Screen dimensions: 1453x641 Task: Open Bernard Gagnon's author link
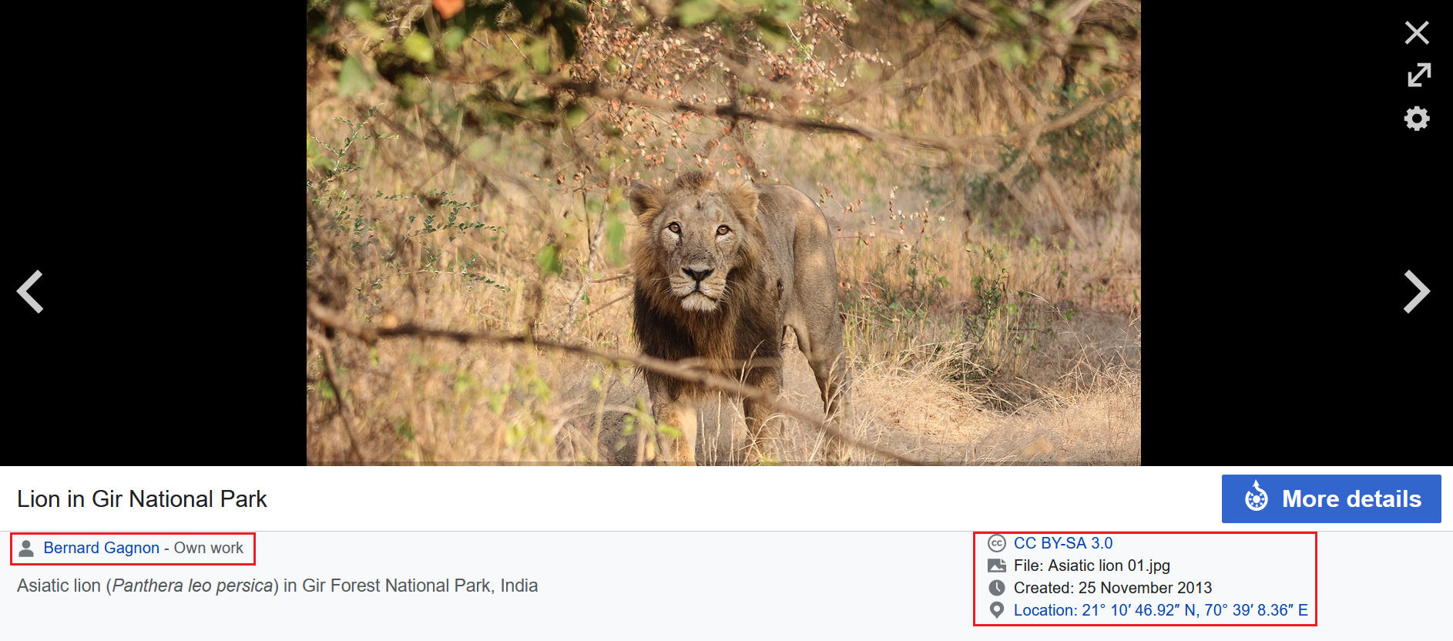click(101, 548)
